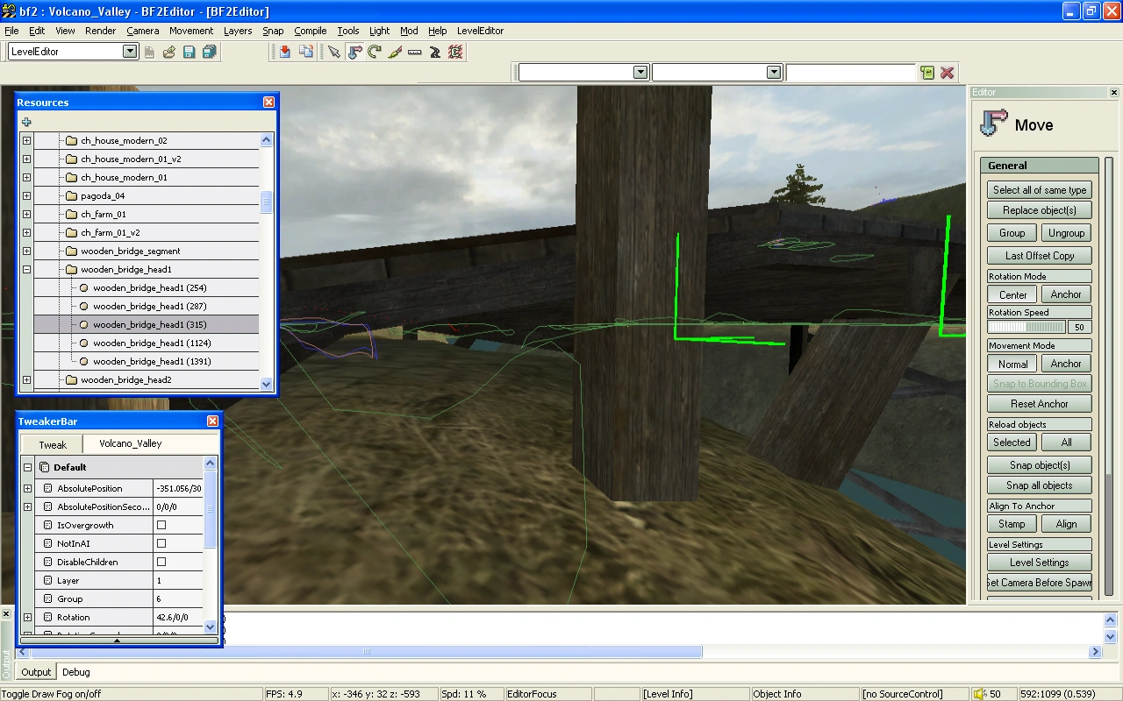Click the Output horizontal scrollbar thumb

coord(366,651)
